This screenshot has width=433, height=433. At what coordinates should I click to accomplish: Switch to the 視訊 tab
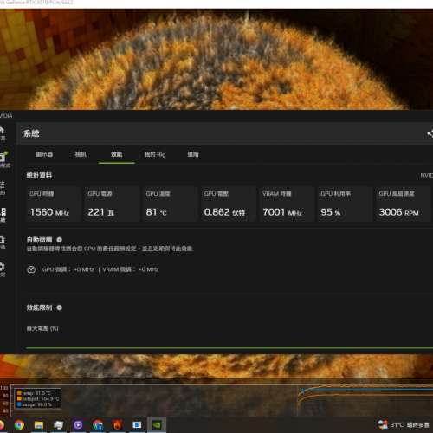(x=81, y=154)
